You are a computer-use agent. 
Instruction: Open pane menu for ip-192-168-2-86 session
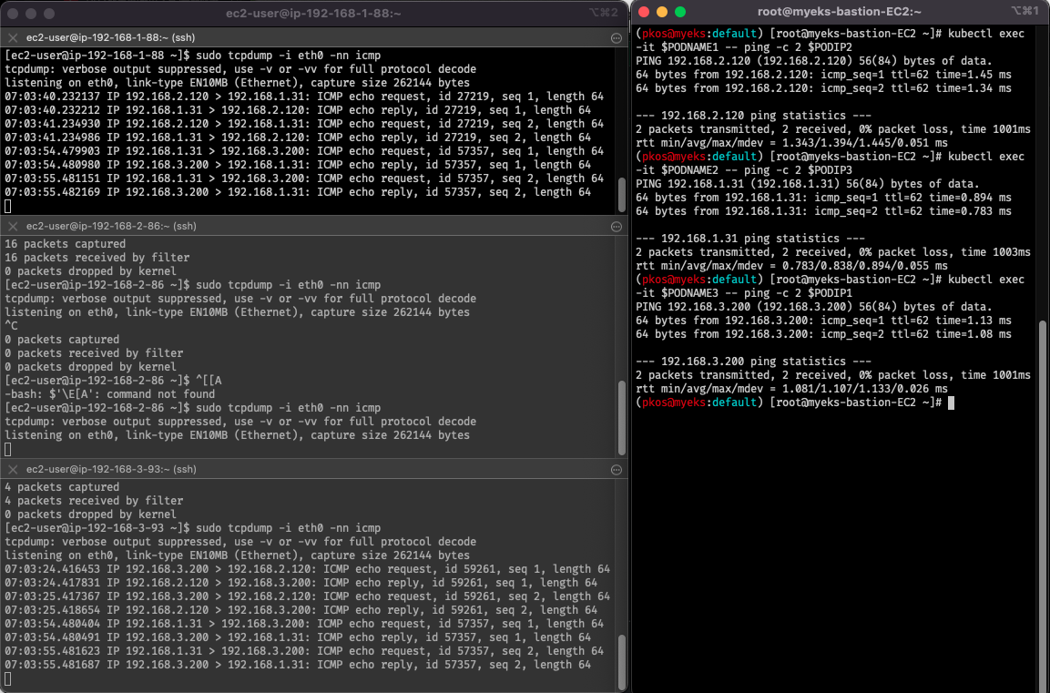click(617, 227)
